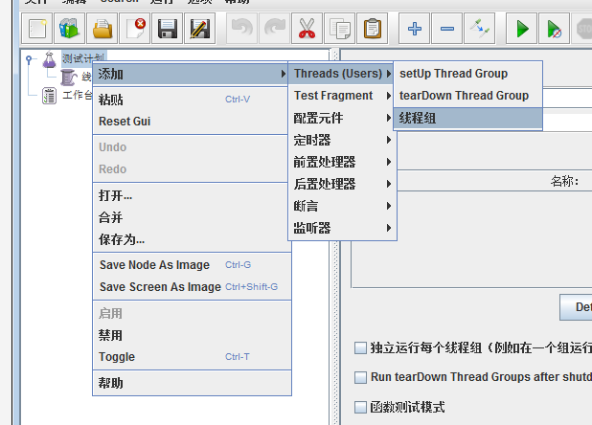Screen dimensions: 592x425
Task: Click the grayed Undo menu entry
Action: coord(191,147)
